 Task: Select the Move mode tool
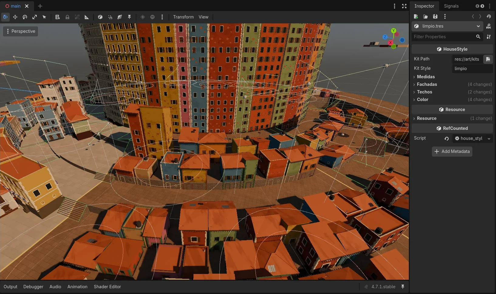tap(15, 17)
